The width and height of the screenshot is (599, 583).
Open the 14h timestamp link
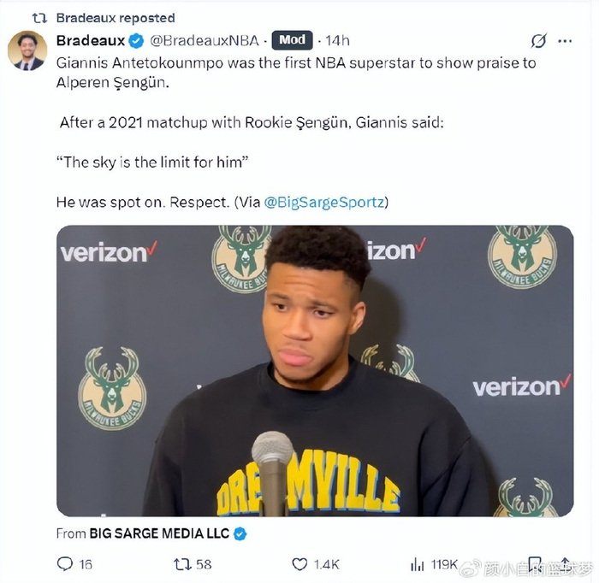tap(337, 40)
